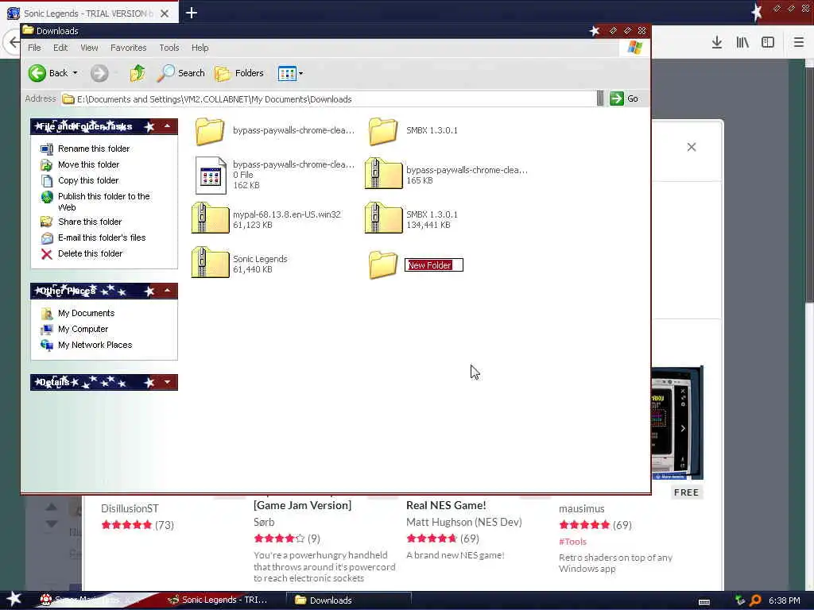Image resolution: width=814 pixels, height=610 pixels.
Task: Click the Rename this folder icon
Action: [47, 149]
